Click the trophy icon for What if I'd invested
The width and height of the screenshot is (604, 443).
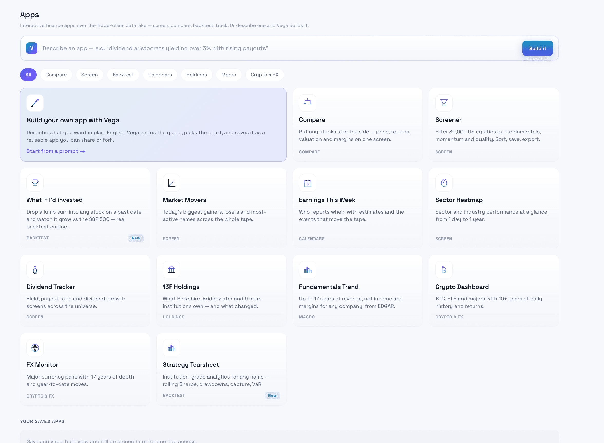click(35, 183)
